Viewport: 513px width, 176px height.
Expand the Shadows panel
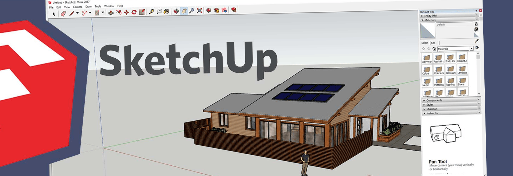click(432, 109)
